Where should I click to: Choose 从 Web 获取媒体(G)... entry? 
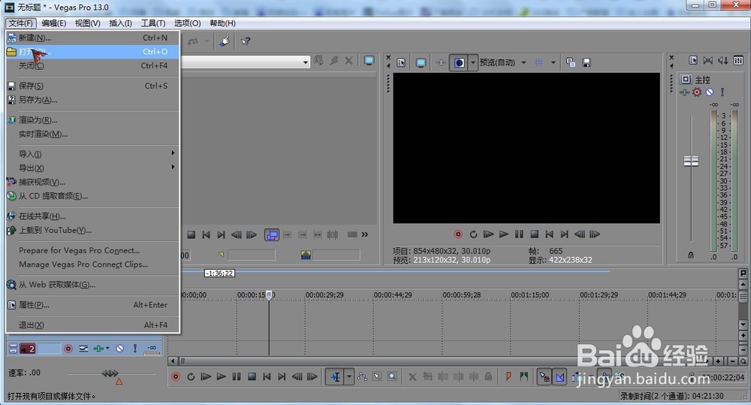(x=93, y=285)
